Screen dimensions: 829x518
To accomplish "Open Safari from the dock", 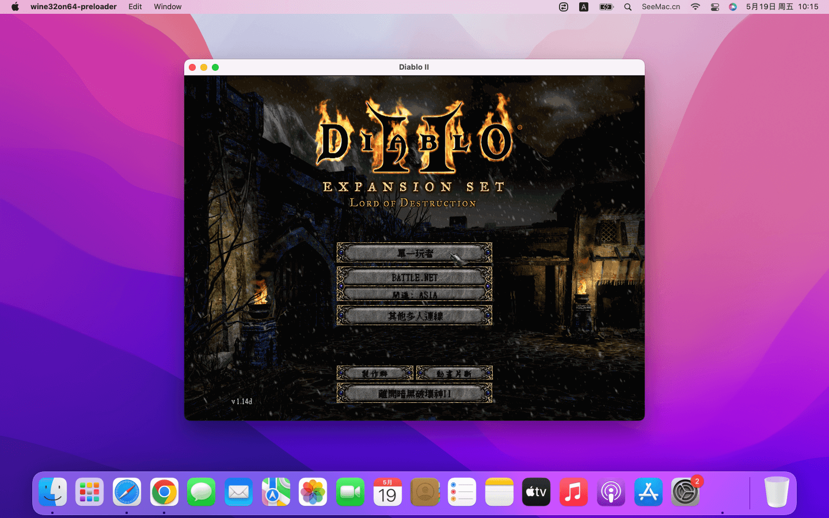I will pos(127,492).
